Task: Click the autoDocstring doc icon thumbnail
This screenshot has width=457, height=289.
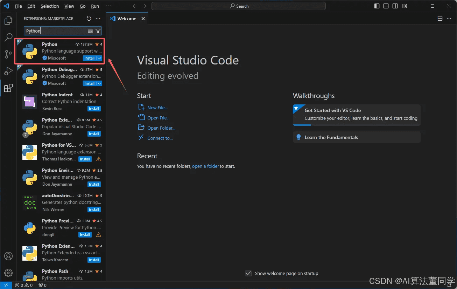Action: pyautogui.click(x=30, y=202)
